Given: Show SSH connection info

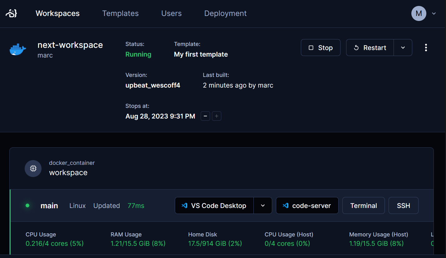Looking at the screenshot, I should tap(404, 205).
